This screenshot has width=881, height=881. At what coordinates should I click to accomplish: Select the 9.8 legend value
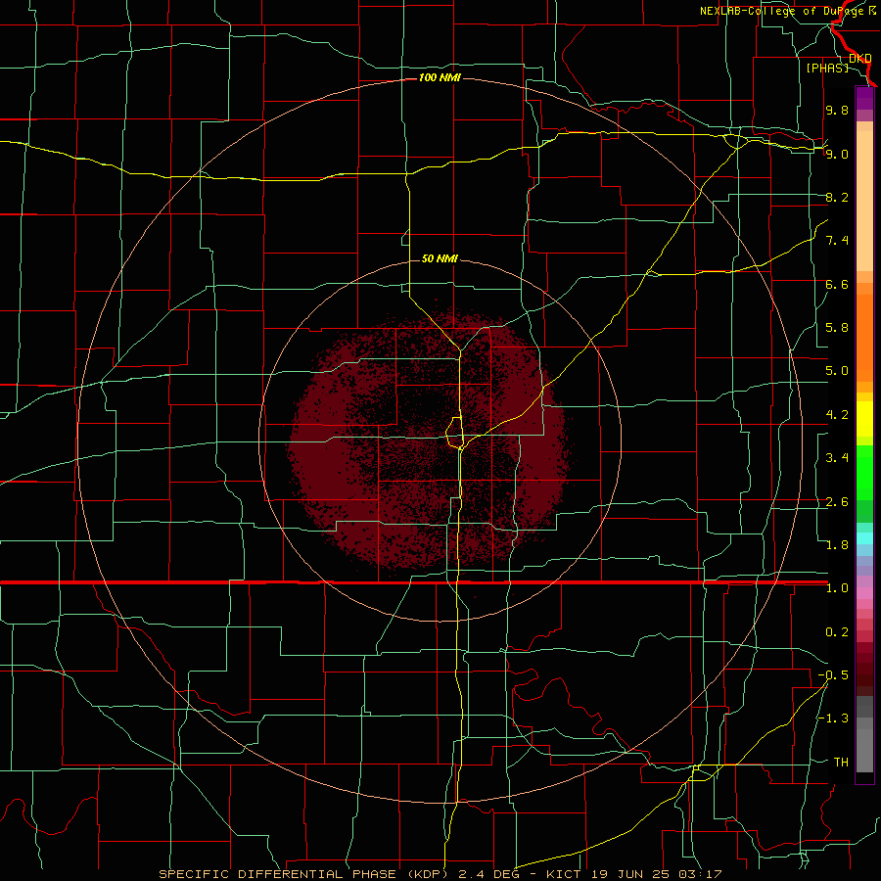(837, 110)
